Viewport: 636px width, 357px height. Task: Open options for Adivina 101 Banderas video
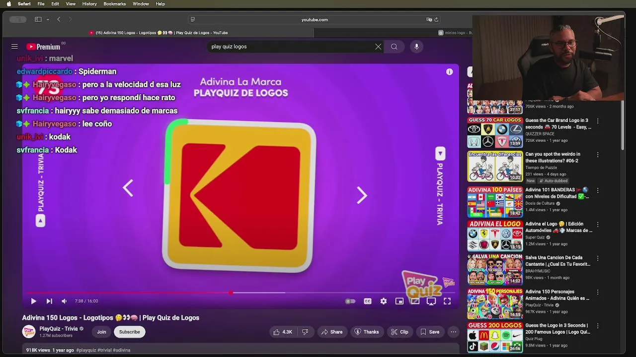coord(598,190)
